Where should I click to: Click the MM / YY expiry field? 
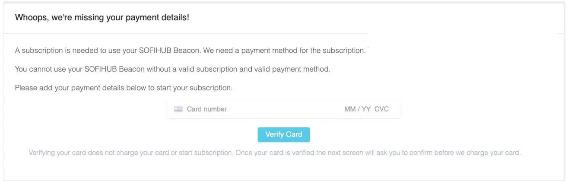click(x=357, y=109)
